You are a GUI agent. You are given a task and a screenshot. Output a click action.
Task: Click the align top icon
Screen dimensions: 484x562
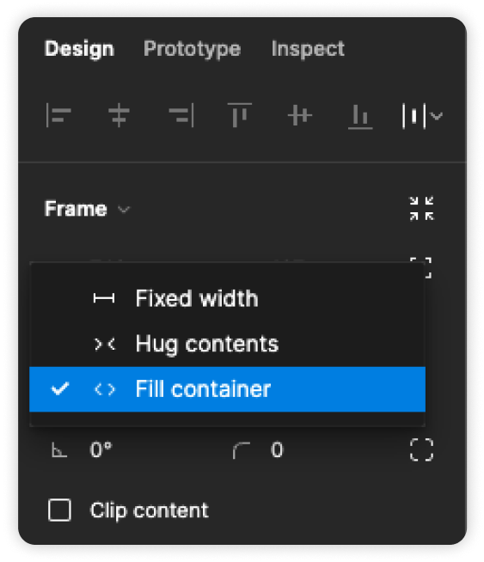(240, 115)
